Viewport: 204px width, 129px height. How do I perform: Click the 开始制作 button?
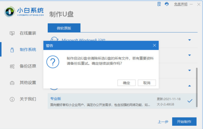coord(184,122)
